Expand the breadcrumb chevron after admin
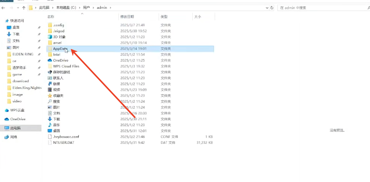Image resolution: width=370 pixels, height=182 pixels. [x=111, y=7]
